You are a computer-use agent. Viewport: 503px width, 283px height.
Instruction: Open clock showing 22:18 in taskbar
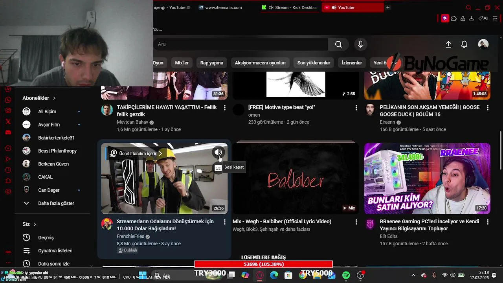pyautogui.click(x=479, y=275)
